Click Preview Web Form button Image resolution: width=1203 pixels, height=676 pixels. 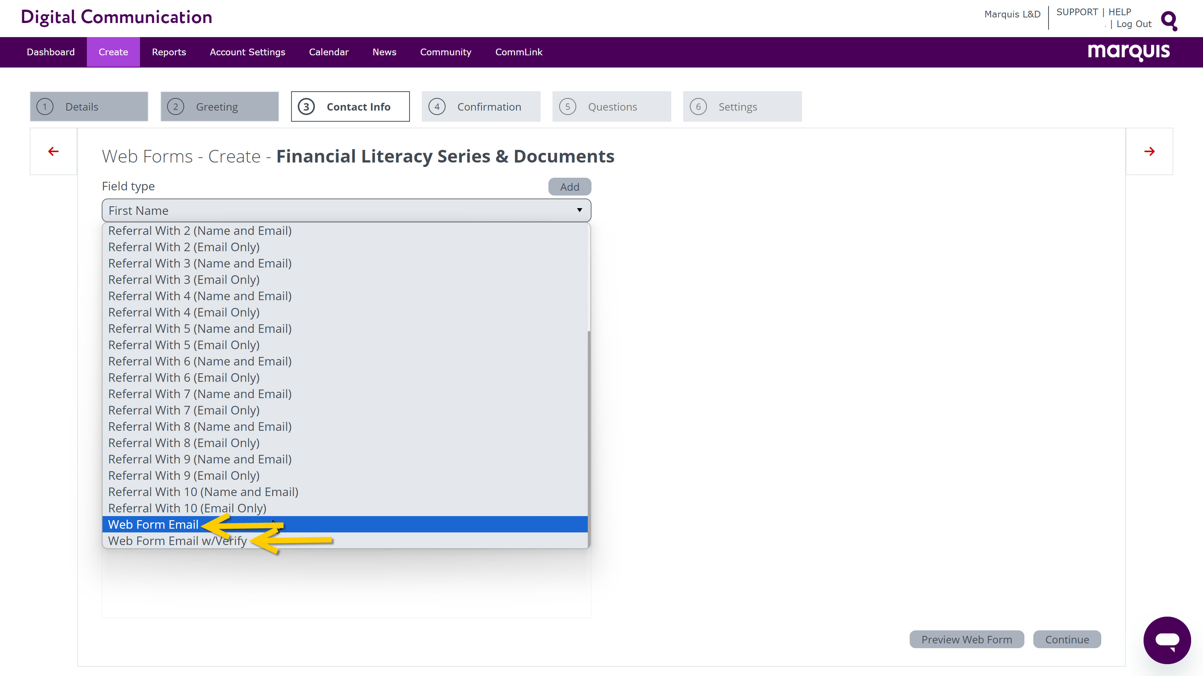click(x=967, y=639)
